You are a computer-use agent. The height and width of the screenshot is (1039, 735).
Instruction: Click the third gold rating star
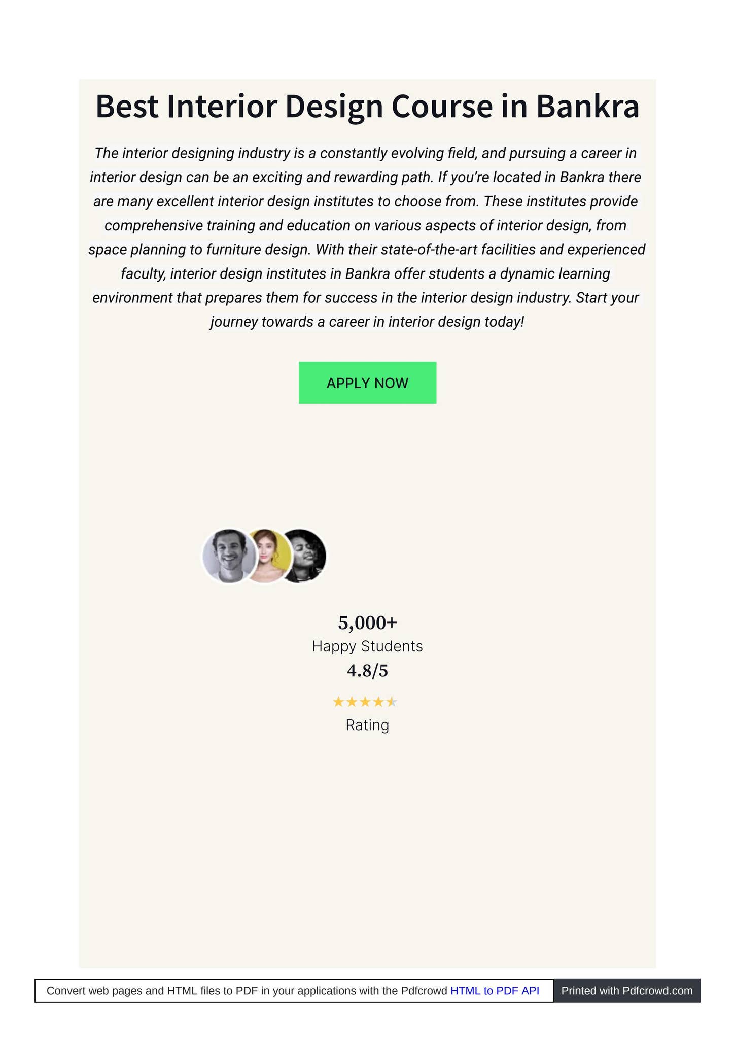(365, 702)
